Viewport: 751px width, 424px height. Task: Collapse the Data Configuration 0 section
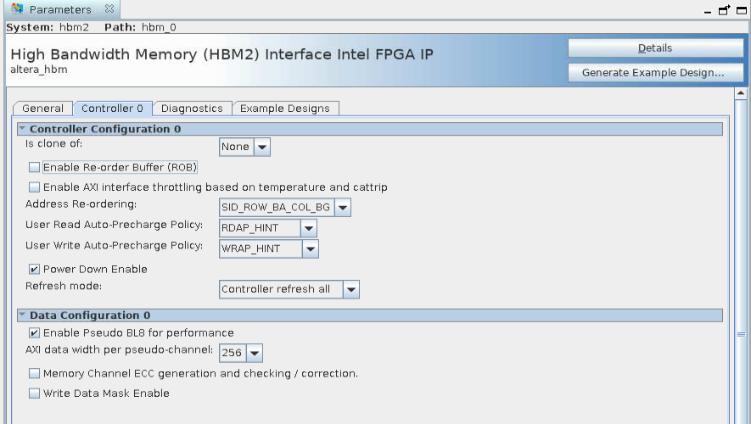click(x=22, y=315)
